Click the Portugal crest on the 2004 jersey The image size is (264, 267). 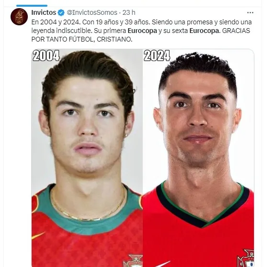(133, 261)
